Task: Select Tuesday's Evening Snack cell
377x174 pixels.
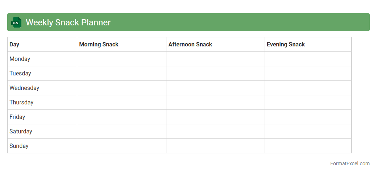Action: 308,74
